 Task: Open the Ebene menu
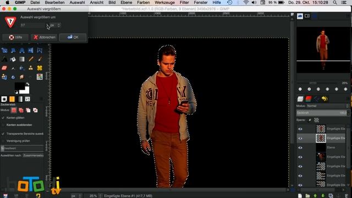pos(126,2)
